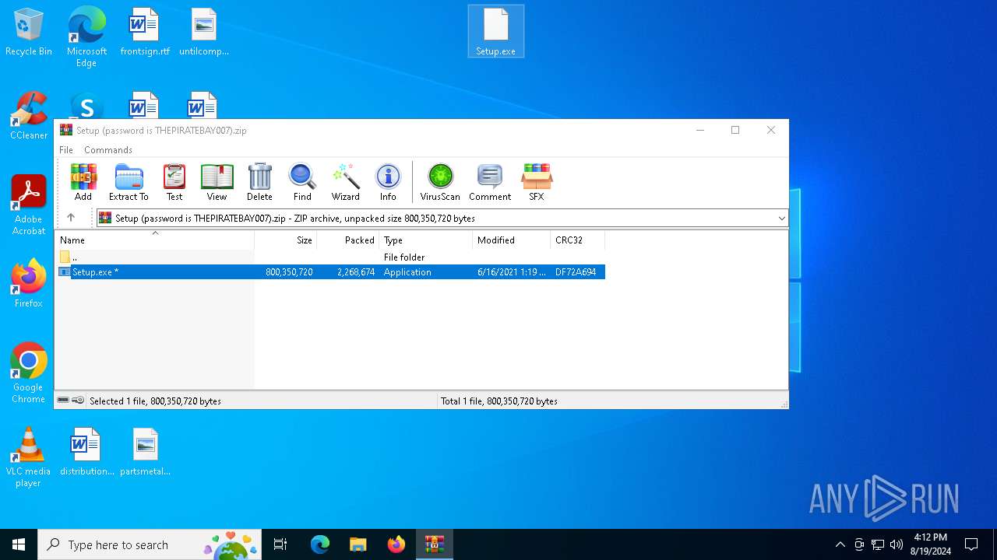This screenshot has height=560, width=997.
Task: Open the Find magnifier tool
Action: (302, 183)
